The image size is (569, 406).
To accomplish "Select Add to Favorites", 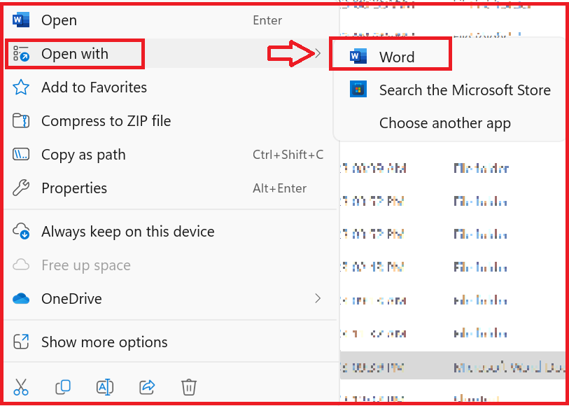I will coord(171,87).
